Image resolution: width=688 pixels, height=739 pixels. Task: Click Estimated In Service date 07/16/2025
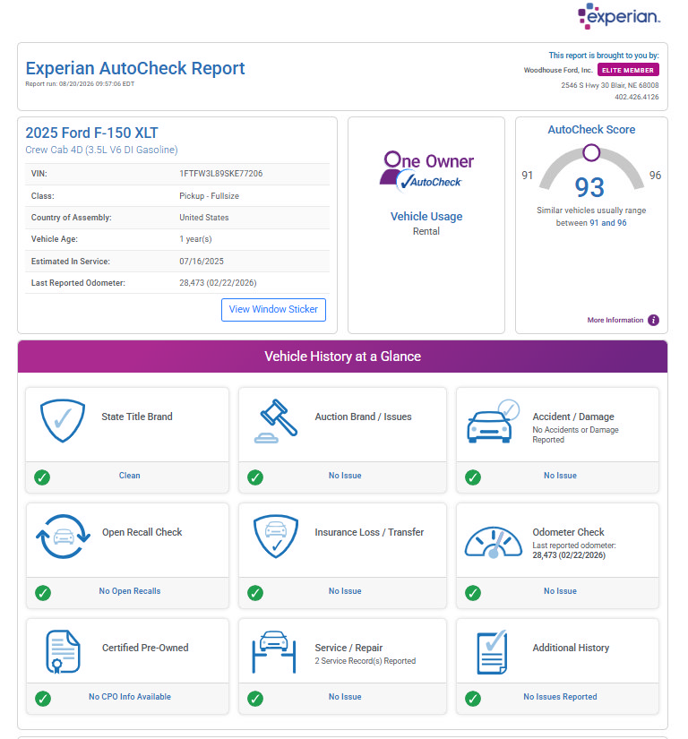(202, 261)
